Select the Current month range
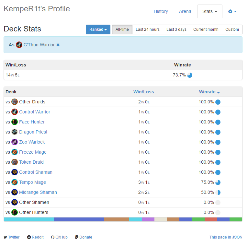 click(206, 29)
